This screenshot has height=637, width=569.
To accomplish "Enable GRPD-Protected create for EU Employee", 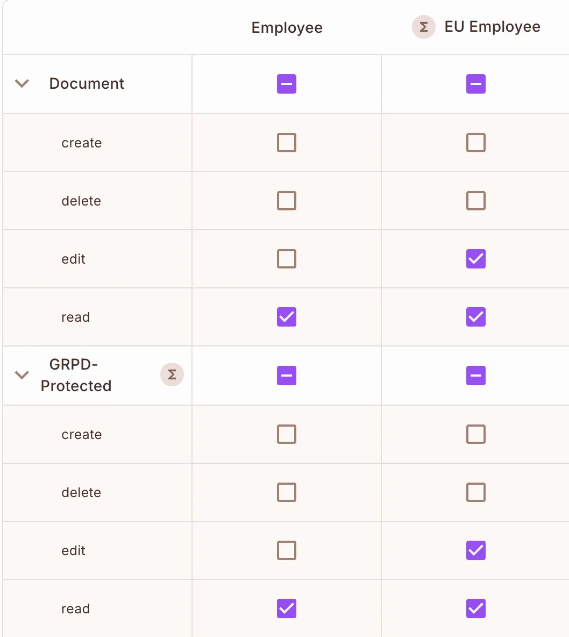I will [476, 434].
